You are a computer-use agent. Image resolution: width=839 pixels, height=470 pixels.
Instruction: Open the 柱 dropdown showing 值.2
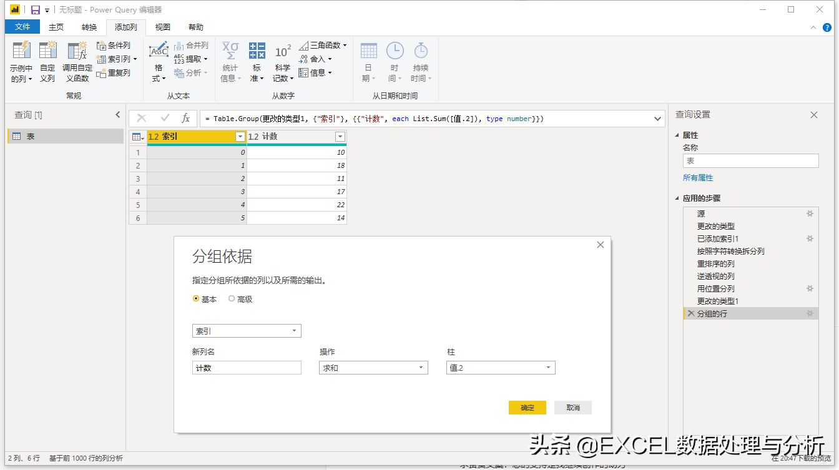point(501,368)
